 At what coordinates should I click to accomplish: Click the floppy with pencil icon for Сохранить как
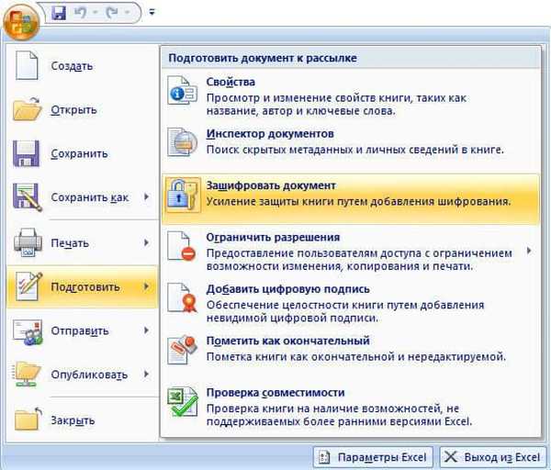pos(28,197)
